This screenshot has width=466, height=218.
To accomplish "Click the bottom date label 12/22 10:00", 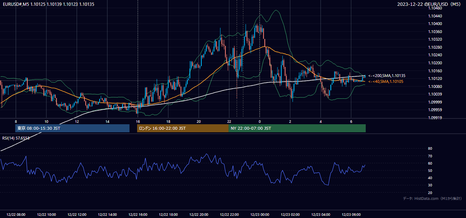I will click(x=46, y=215).
